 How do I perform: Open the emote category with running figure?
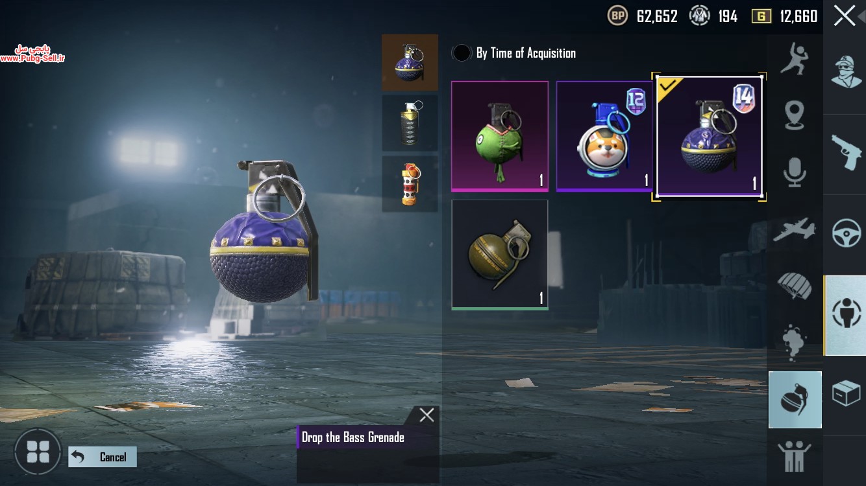pos(795,58)
